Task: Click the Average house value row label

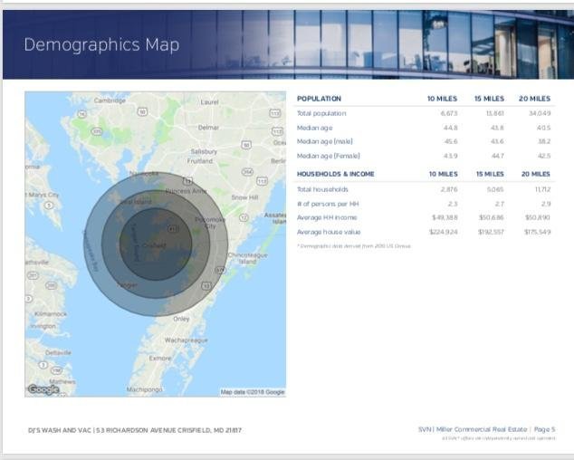Action: tap(329, 232)
